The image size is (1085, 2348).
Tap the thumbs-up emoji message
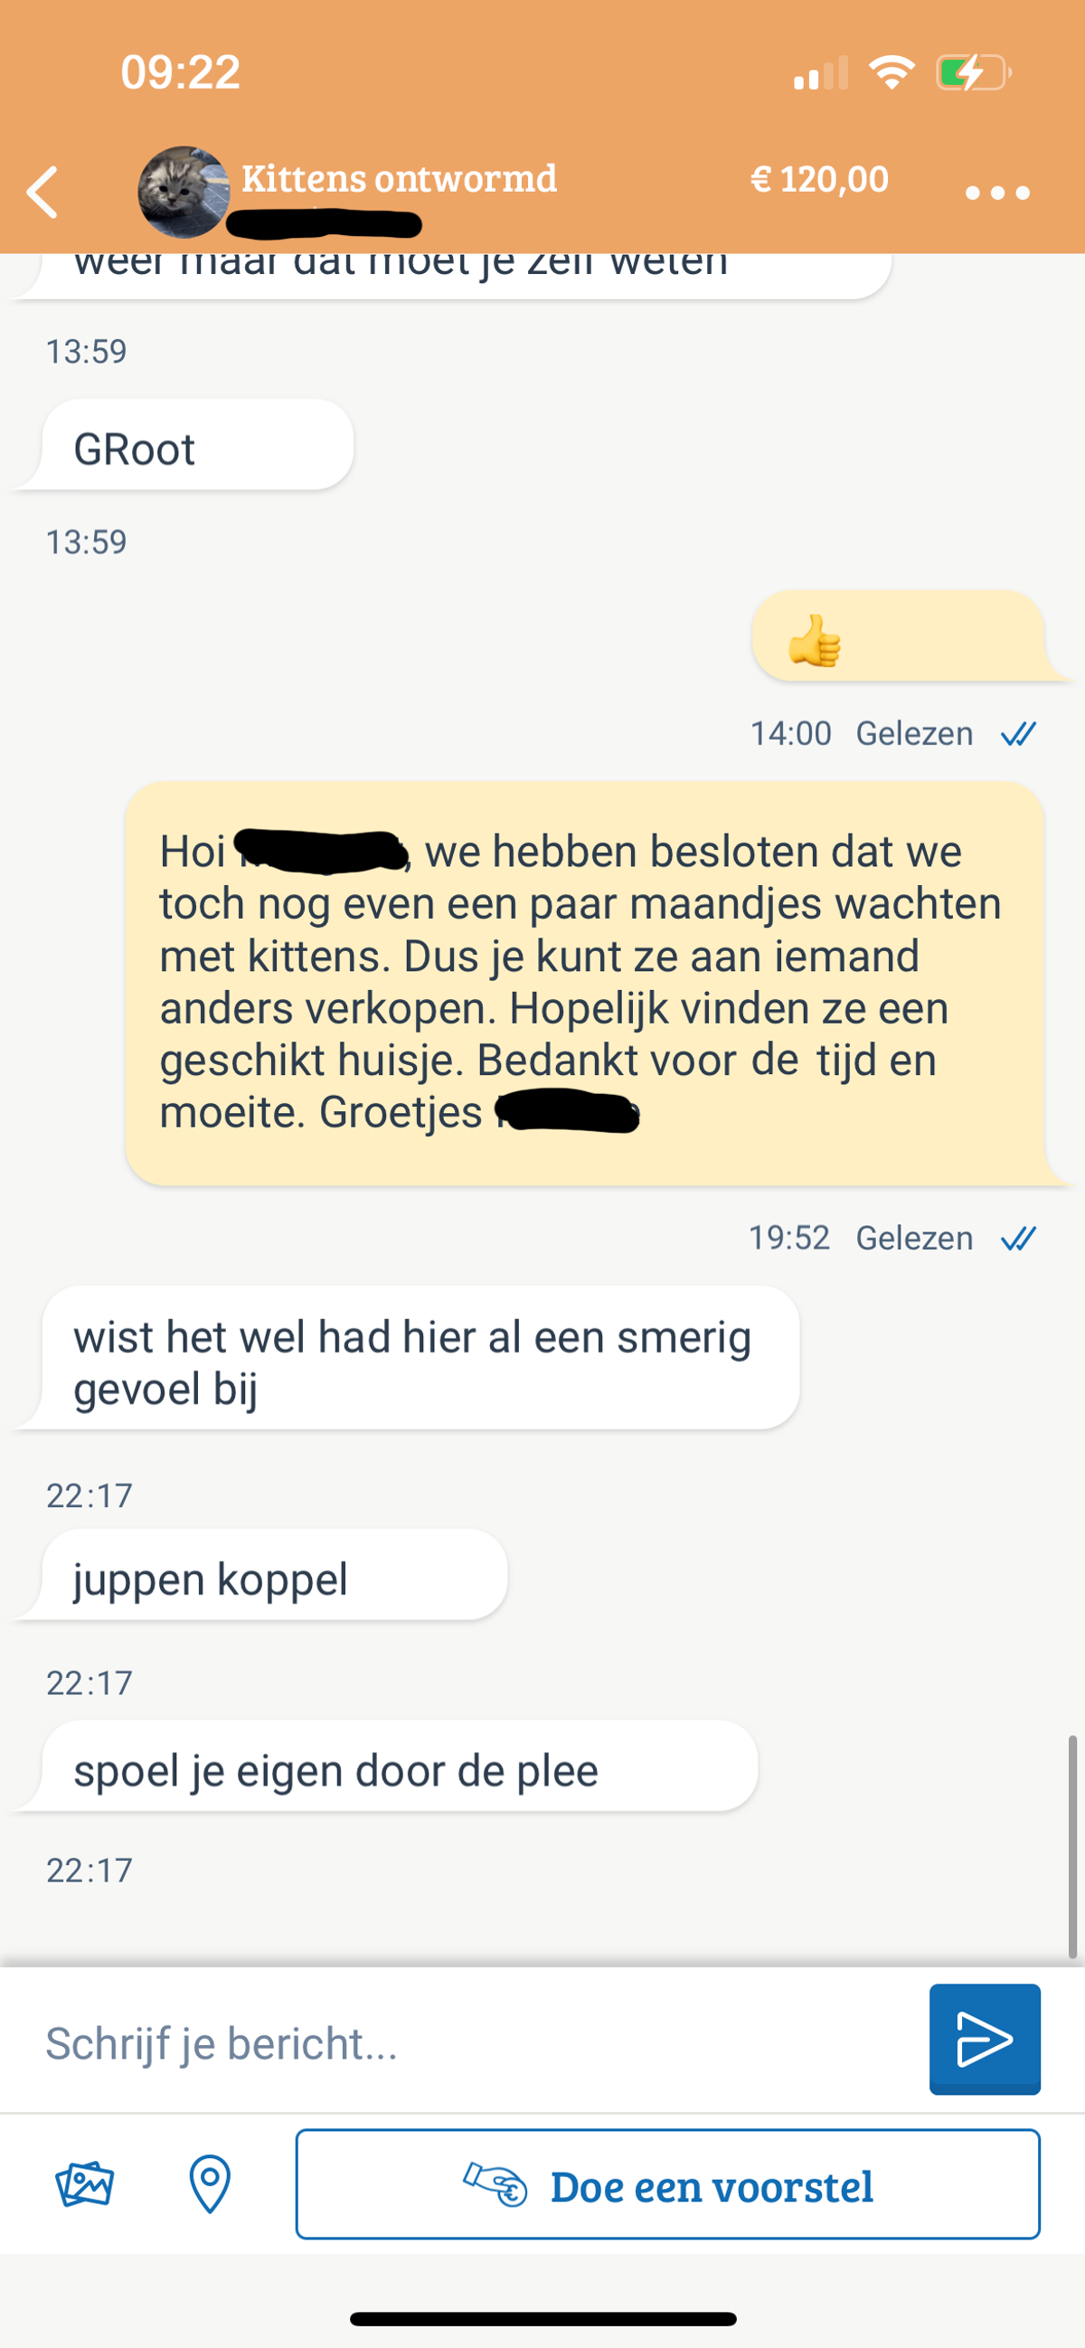898,637
